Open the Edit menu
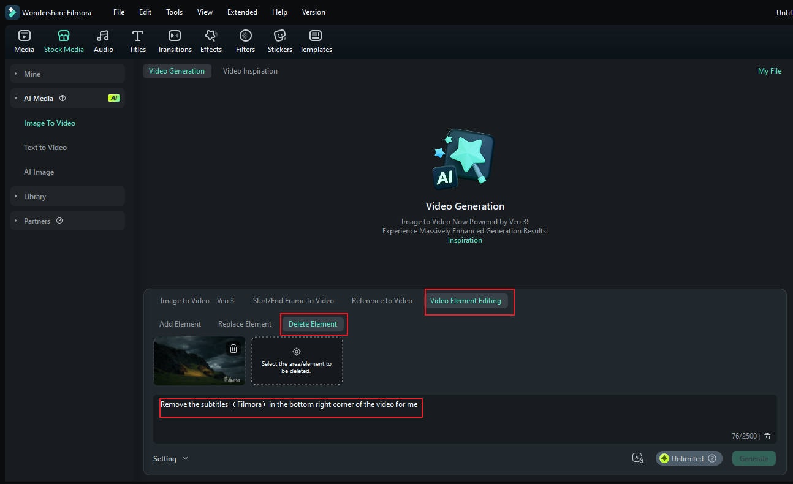 145,12
